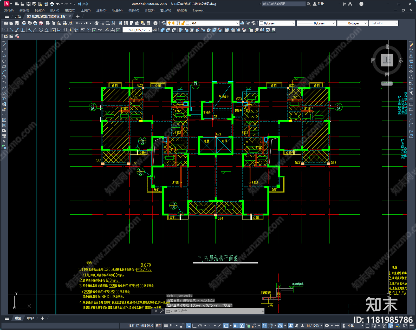Image resolution: width=416 pixels, height=330 pixels.
Task: Open the ByLayer lineweight dropdown
Action: coord(352,23)
